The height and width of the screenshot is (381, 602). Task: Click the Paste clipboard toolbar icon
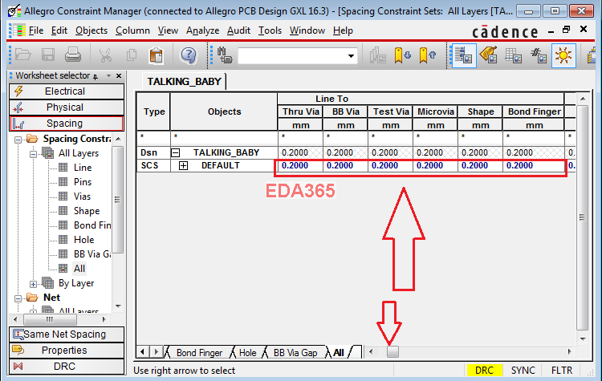157,55
